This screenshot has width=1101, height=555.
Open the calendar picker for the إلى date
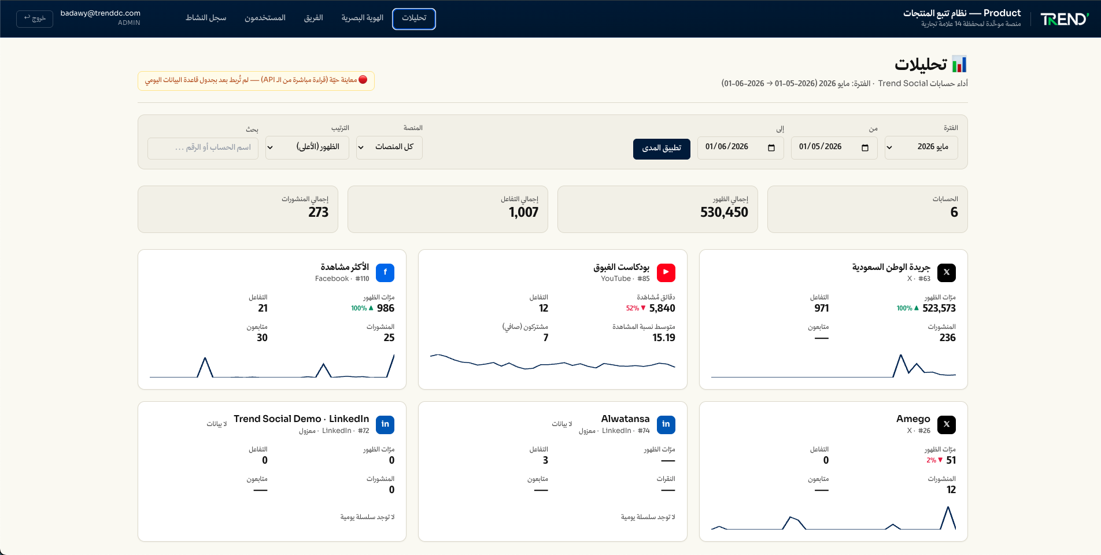click(771, 147)
